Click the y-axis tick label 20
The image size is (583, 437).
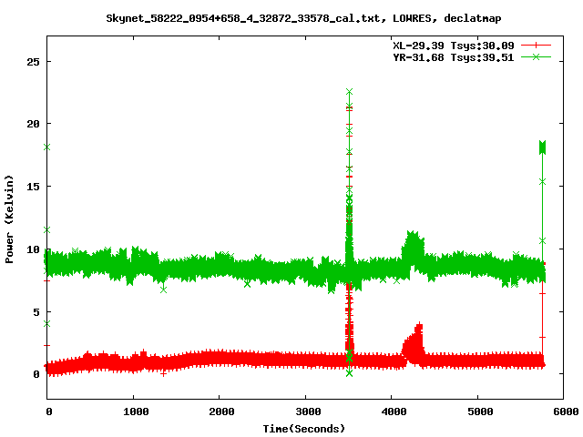33,124
